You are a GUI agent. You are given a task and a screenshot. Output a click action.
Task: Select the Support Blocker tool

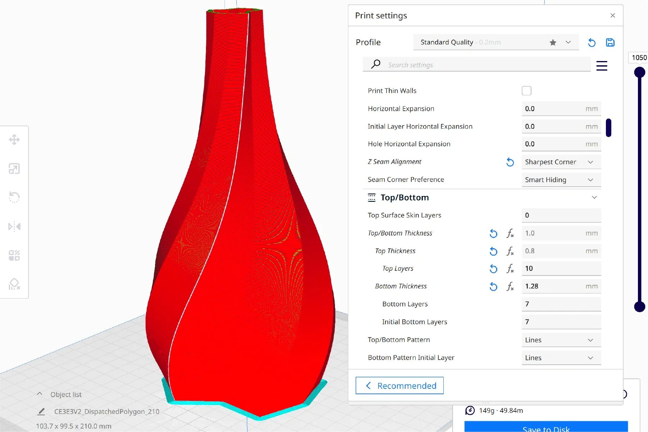(x=14, y=284)
